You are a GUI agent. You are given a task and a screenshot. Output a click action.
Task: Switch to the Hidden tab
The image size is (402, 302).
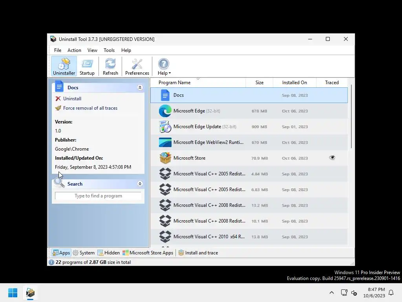(x=108, y=253)
